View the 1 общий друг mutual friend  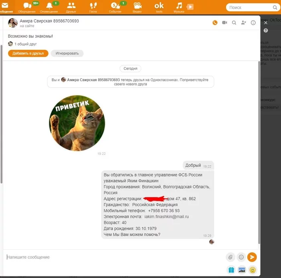(x=22, y=44)
